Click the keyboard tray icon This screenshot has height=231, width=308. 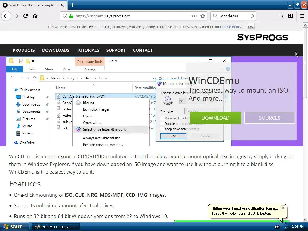tap(277, 227)
